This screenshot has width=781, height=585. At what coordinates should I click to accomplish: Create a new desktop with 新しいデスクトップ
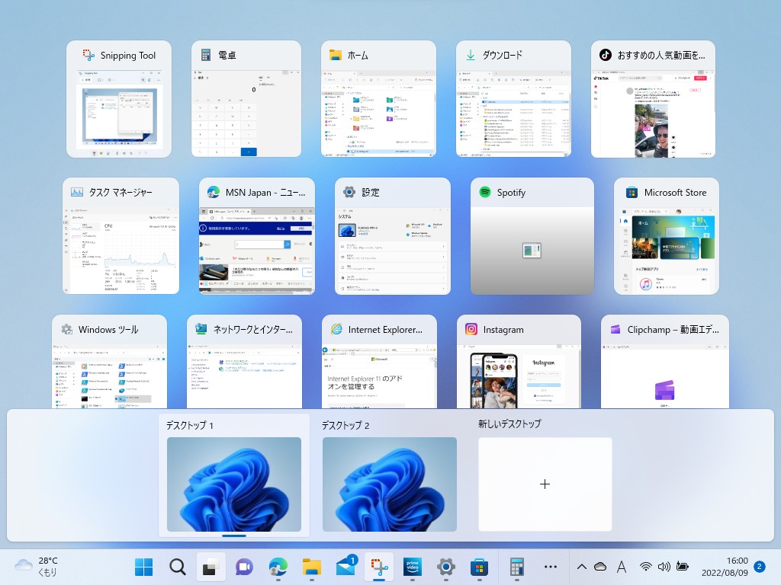coord(545,484)
